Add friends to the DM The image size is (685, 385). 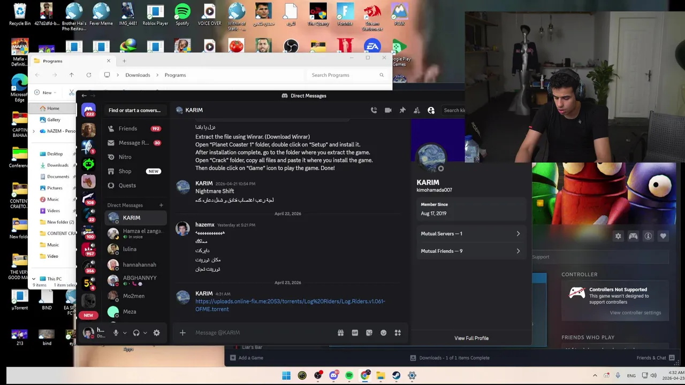pyautogui.click(x=417, y=110)
